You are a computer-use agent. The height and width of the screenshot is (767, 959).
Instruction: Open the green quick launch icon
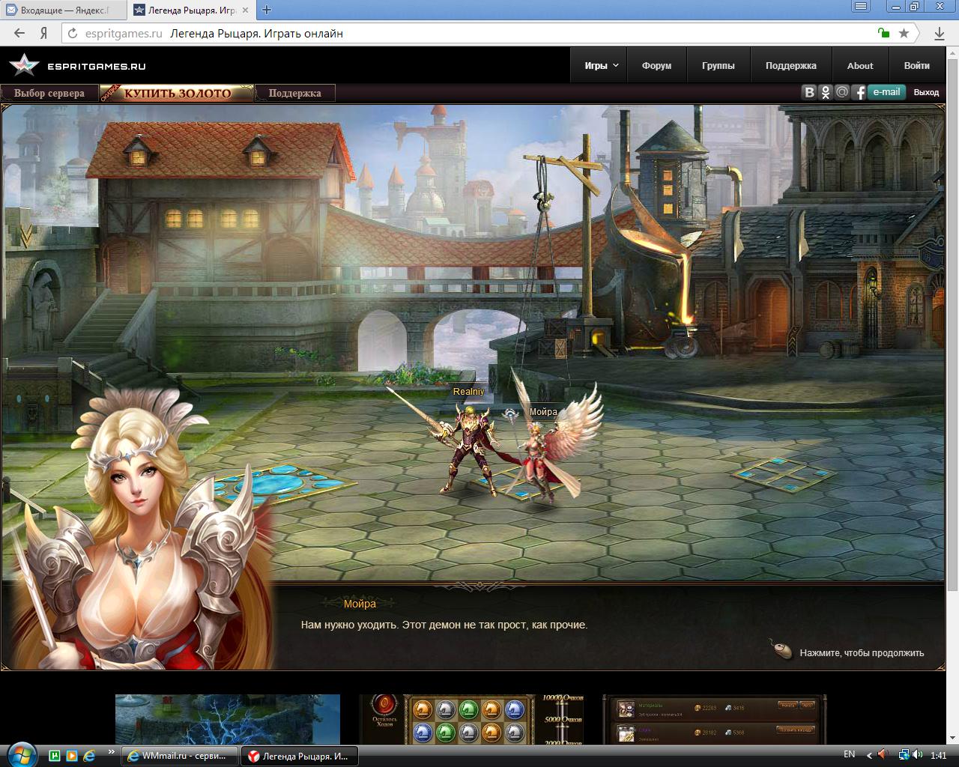[x=55, y=755]
